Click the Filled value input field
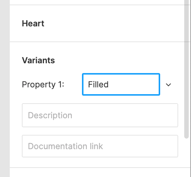 pos(121,84)
